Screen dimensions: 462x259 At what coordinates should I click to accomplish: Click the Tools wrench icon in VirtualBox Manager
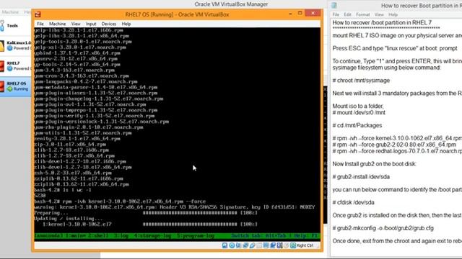(2, 26)
